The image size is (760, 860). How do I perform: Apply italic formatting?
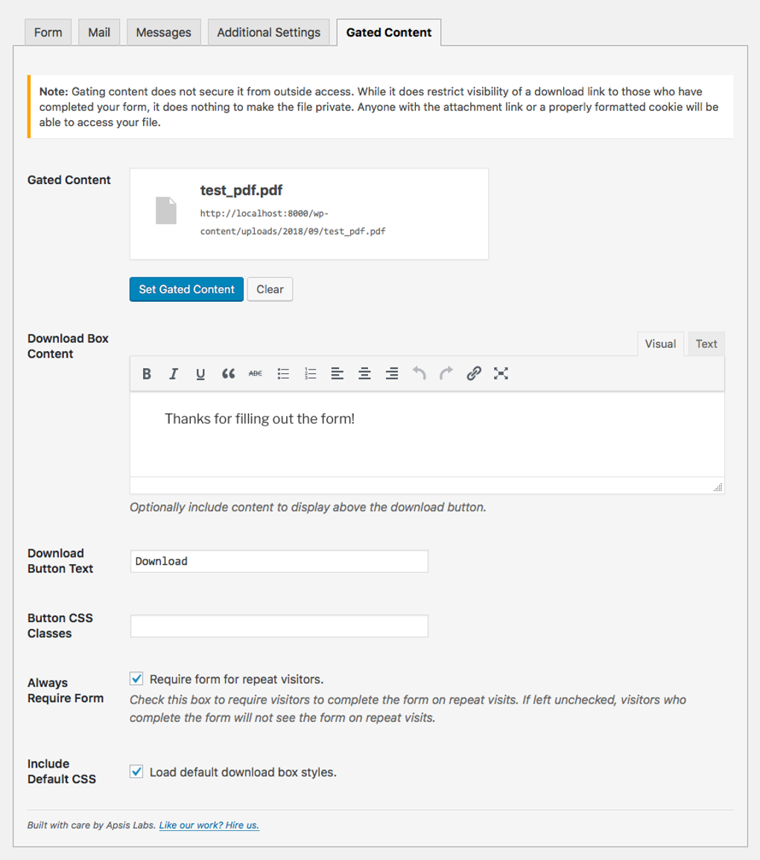tap(173, 373)
